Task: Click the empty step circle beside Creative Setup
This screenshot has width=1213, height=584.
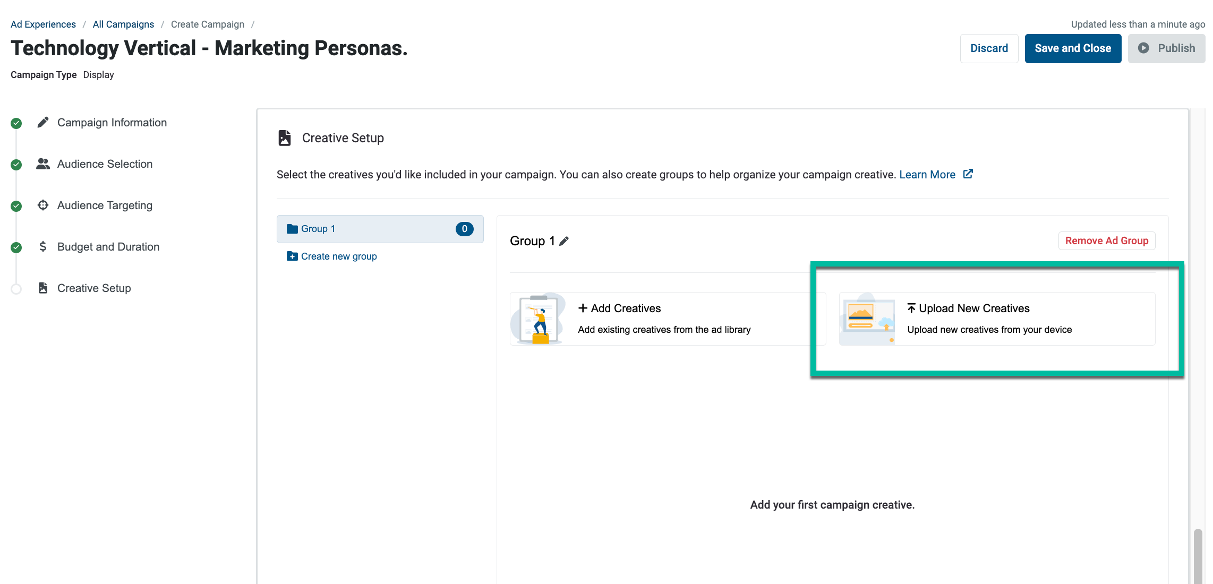Action: coord(16,289)
